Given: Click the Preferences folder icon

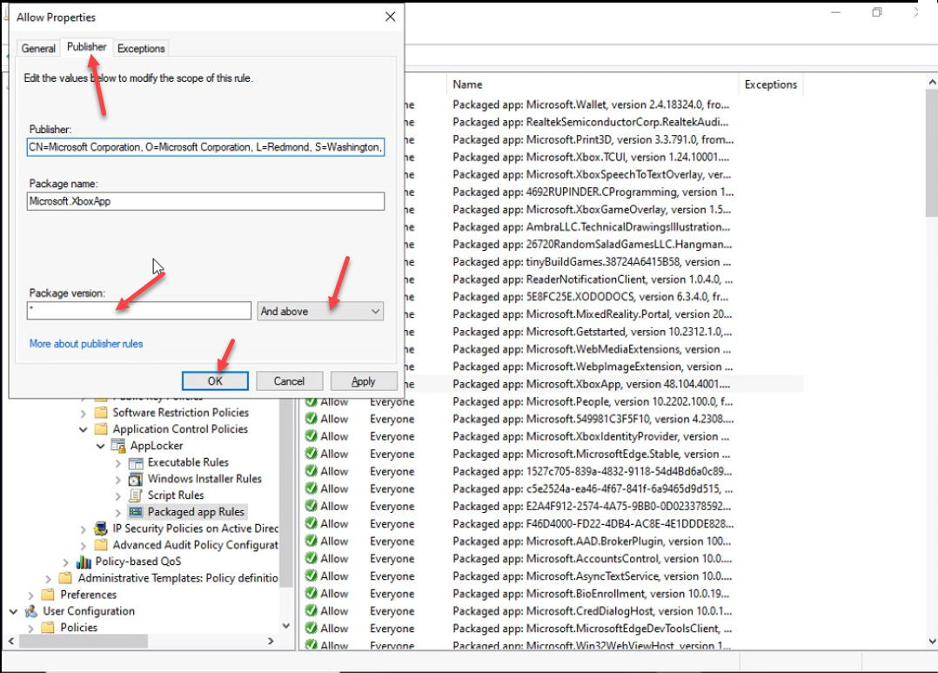Looking at the screenshot, I should click(x=48, y=595).
